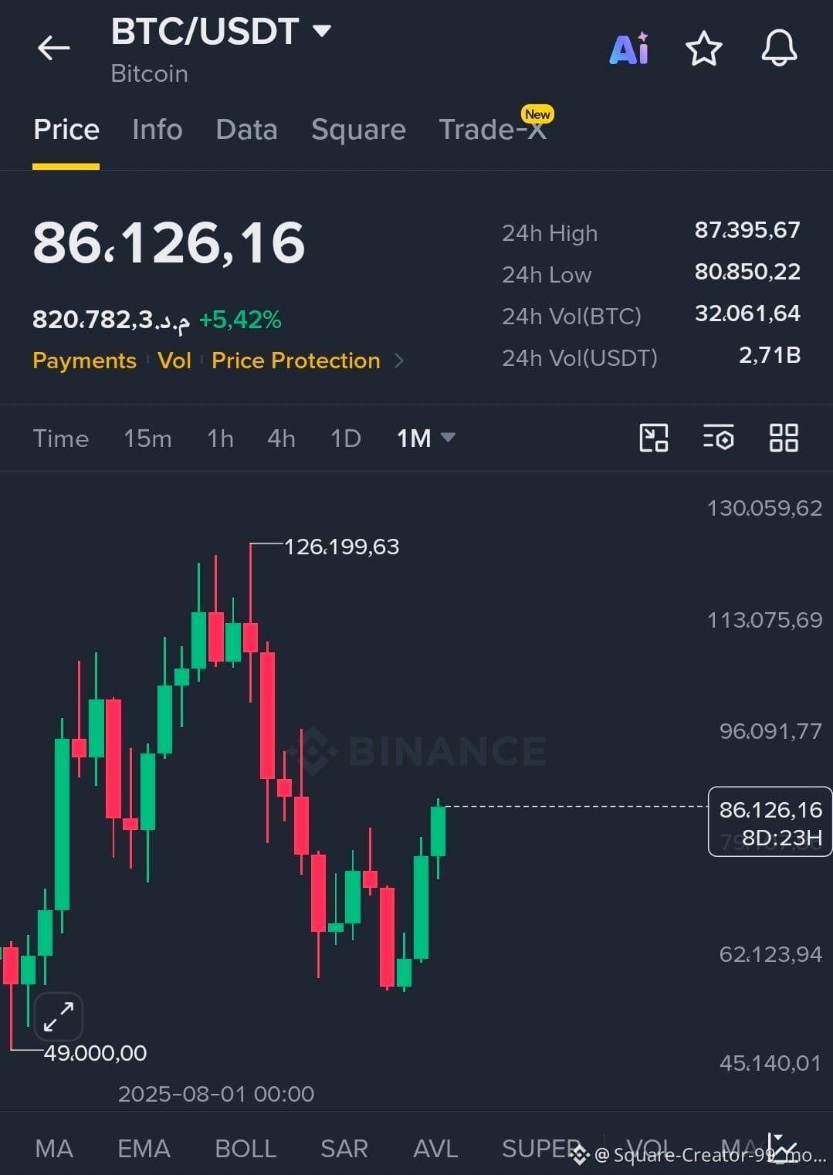
Task: Switch to the Info tab
Action: [x=157, y=129]
